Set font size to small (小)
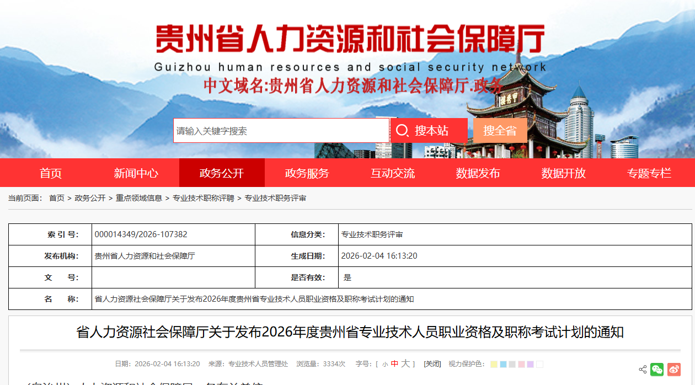This screenshot has height=385, width=695. point(384,364)
